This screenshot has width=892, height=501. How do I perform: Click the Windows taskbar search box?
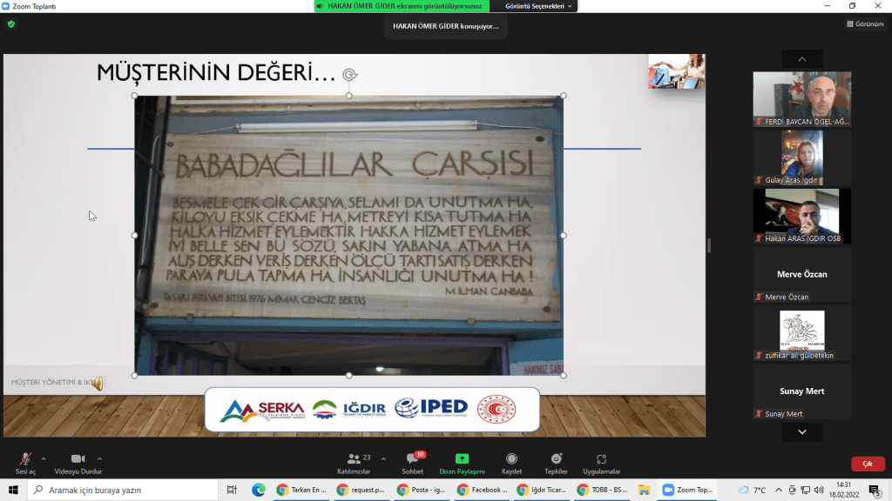[122, 490]
